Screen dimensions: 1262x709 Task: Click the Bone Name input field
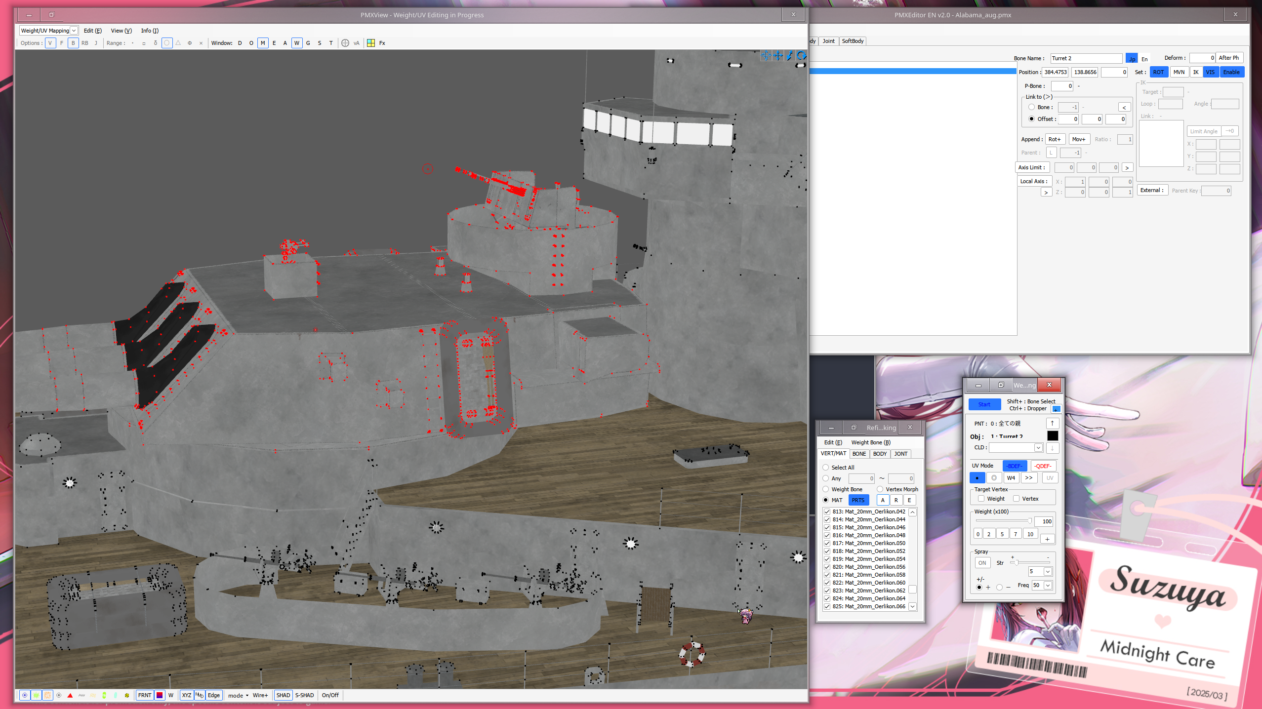[1086, 58]
